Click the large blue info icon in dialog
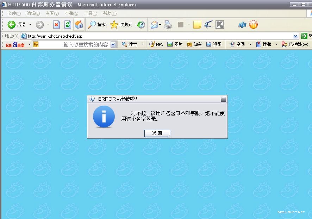Image resolution: width=312 pixels, height=219 pixels. point(104,117)
